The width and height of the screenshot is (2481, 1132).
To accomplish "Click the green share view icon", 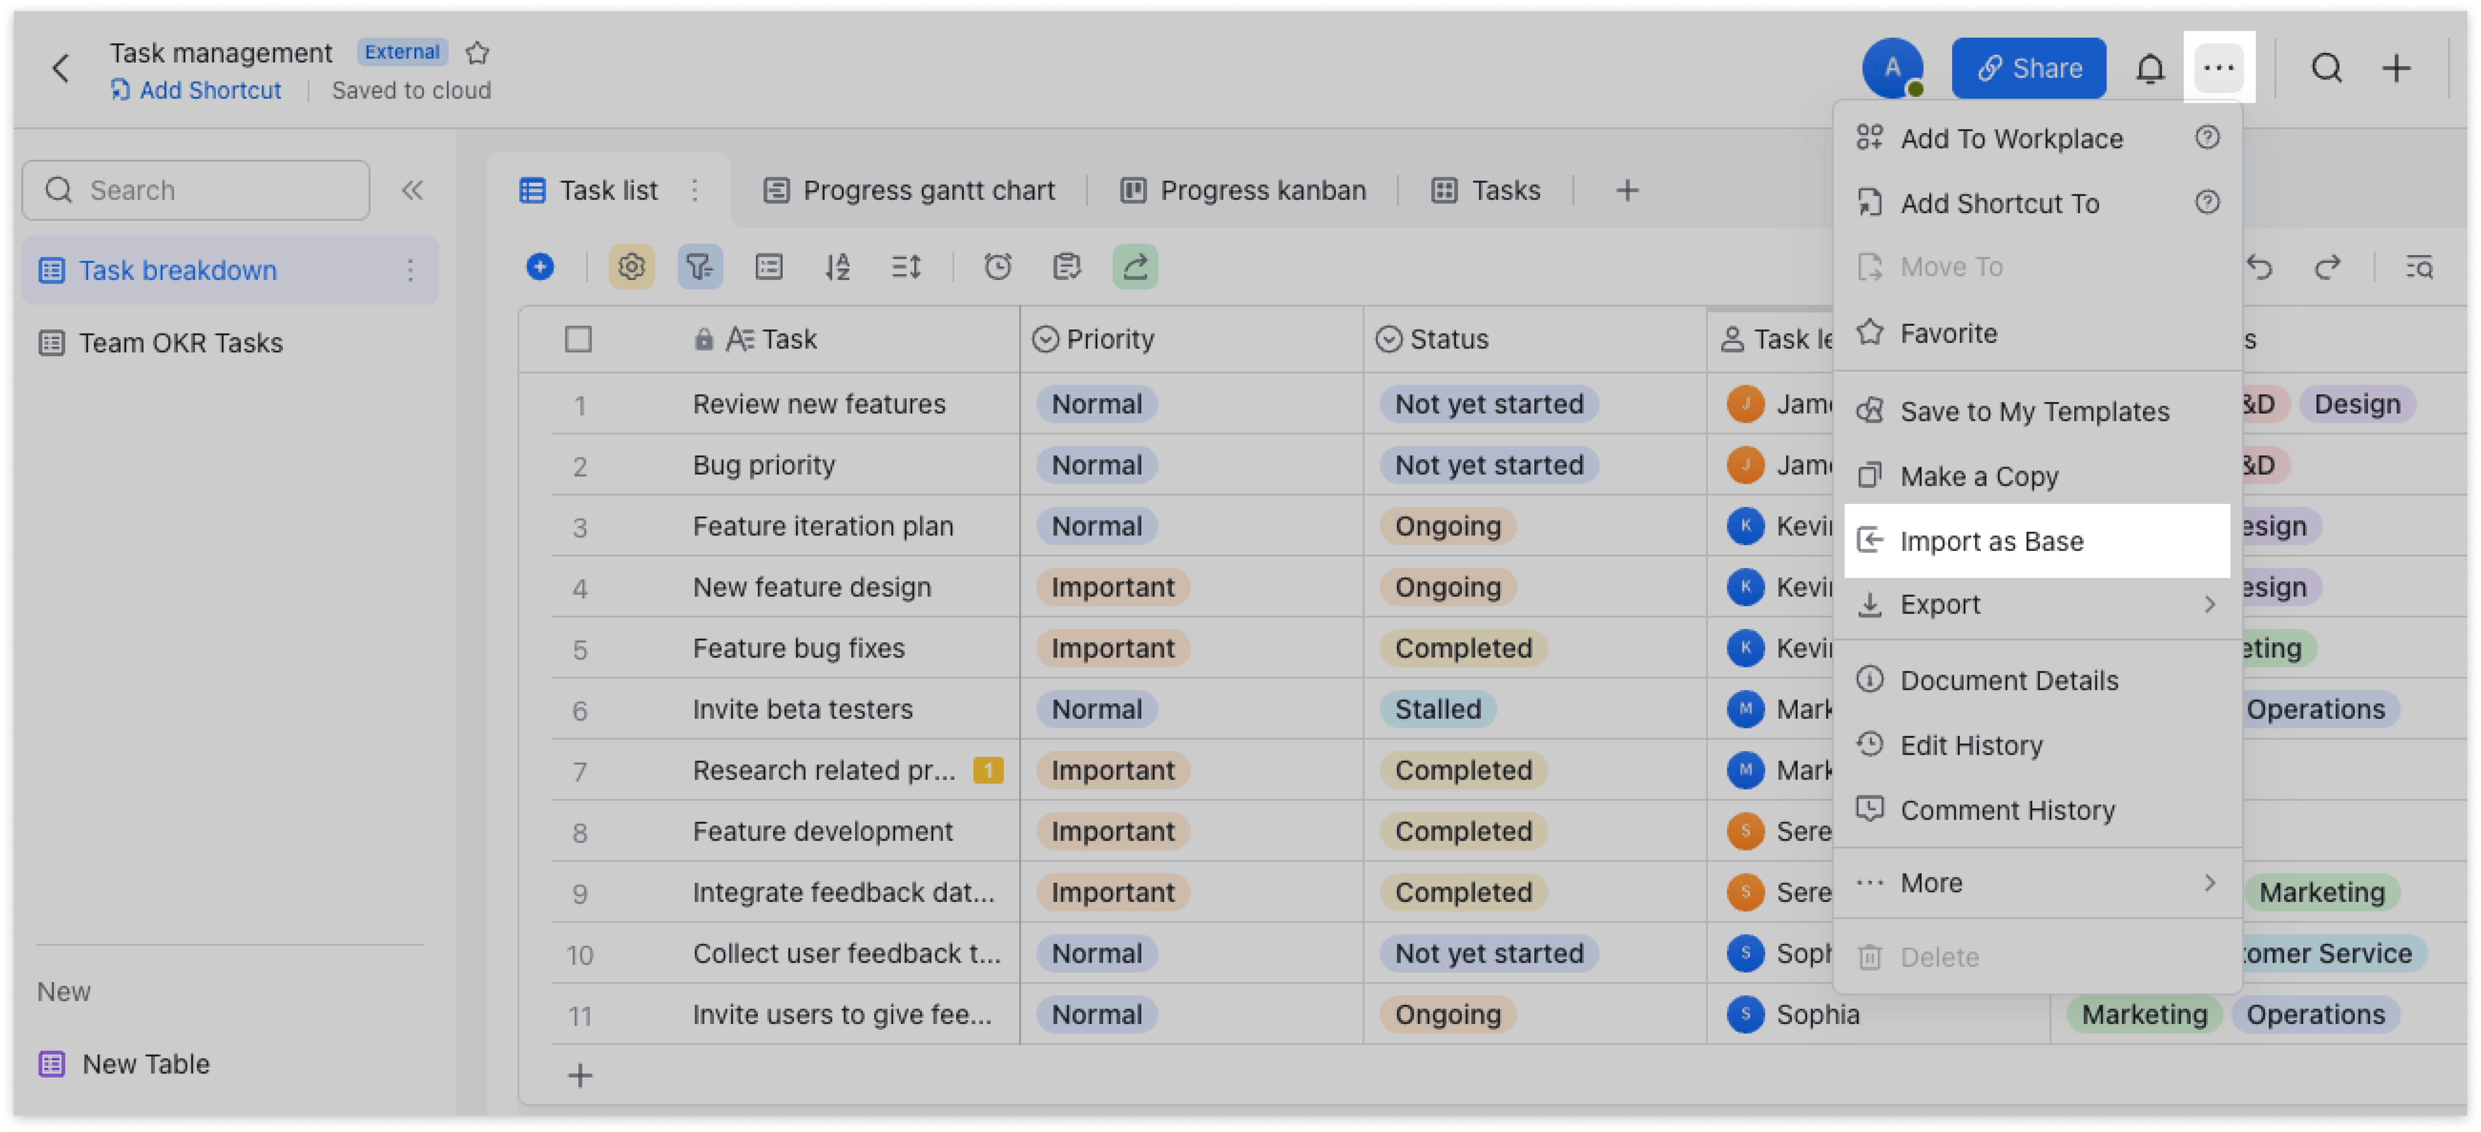I will pyautogui.click(x=1134, y=267).
